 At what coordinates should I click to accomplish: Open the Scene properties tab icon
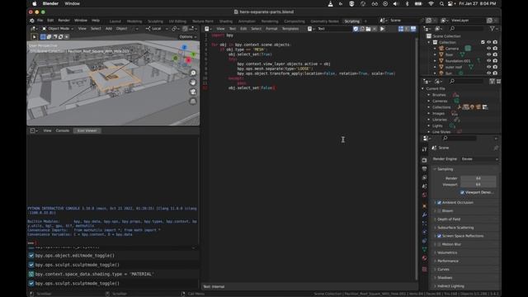pyautogui.click(x=424, y=186)
